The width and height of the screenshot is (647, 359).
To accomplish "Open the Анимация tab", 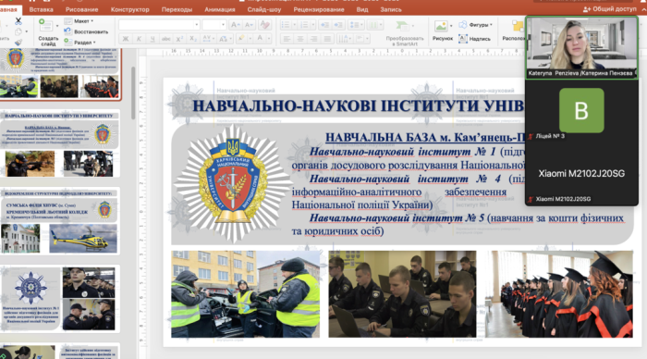I will pyautogui.click(x=220, y=9).
